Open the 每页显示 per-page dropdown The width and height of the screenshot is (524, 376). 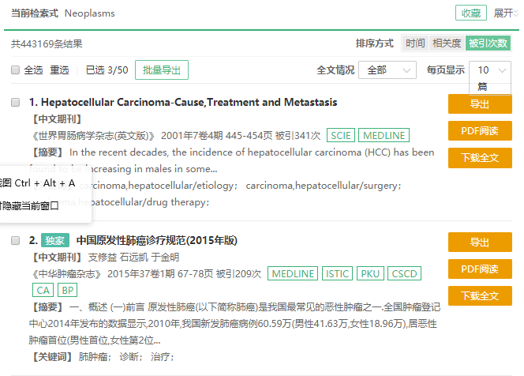click(490, 70)
